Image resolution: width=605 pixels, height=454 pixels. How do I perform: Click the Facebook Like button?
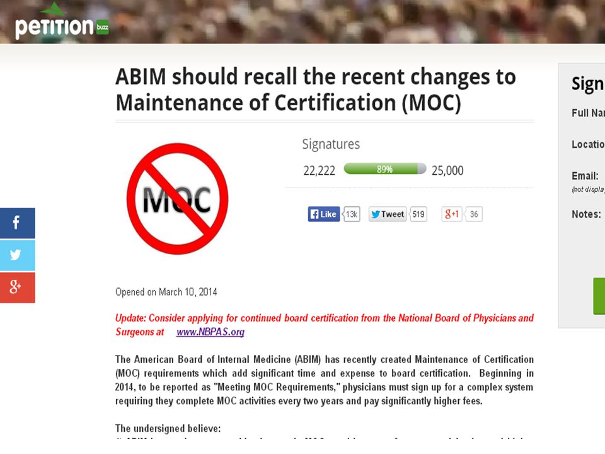[x=324, y=214]
